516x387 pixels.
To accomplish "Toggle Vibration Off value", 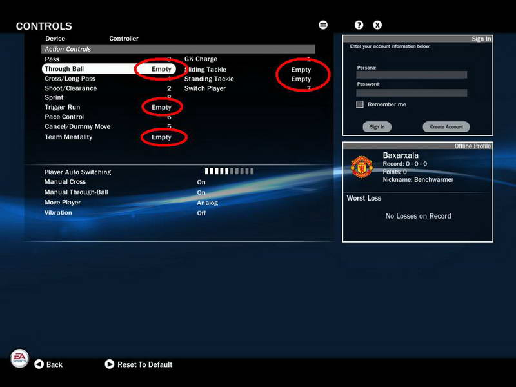I will [x=201, y=213].
